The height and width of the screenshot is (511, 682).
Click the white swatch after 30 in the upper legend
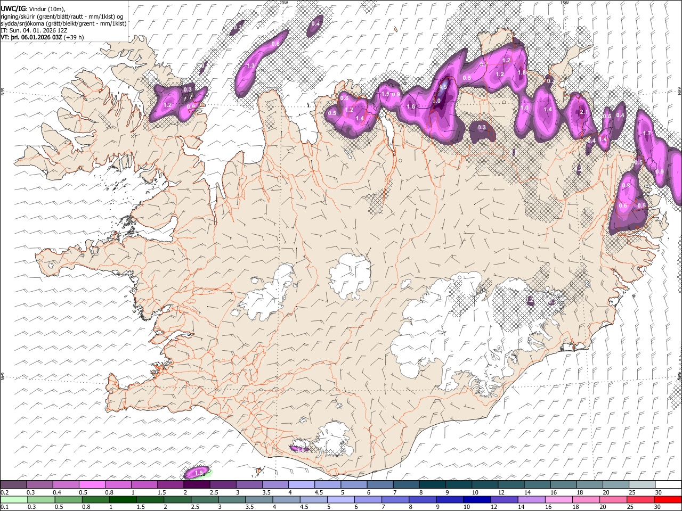tap(668, 485)
